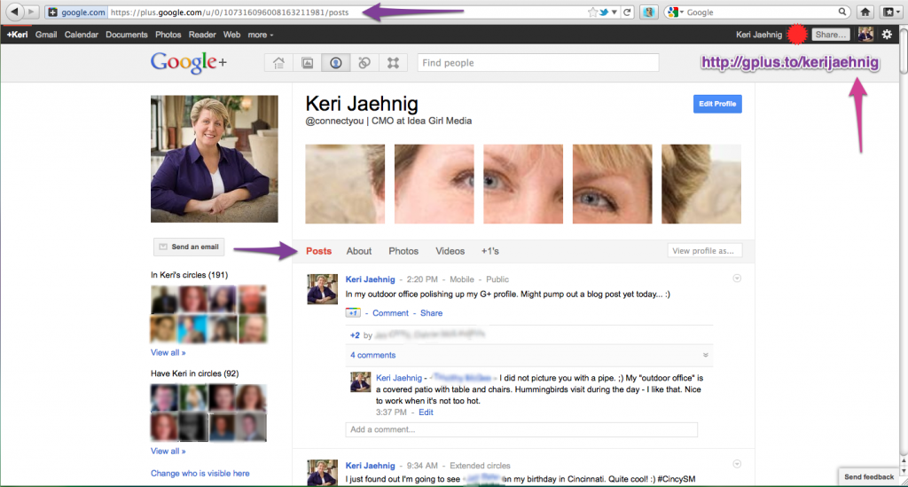Open Documents from the Google bar

(x=126, y=35)
